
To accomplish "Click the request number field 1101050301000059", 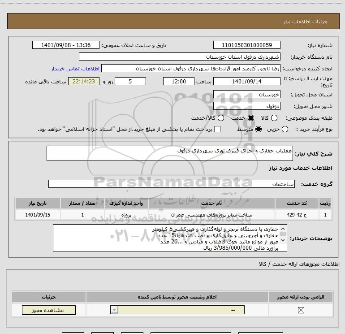I will pyautogui.click(x=246, y=45).
